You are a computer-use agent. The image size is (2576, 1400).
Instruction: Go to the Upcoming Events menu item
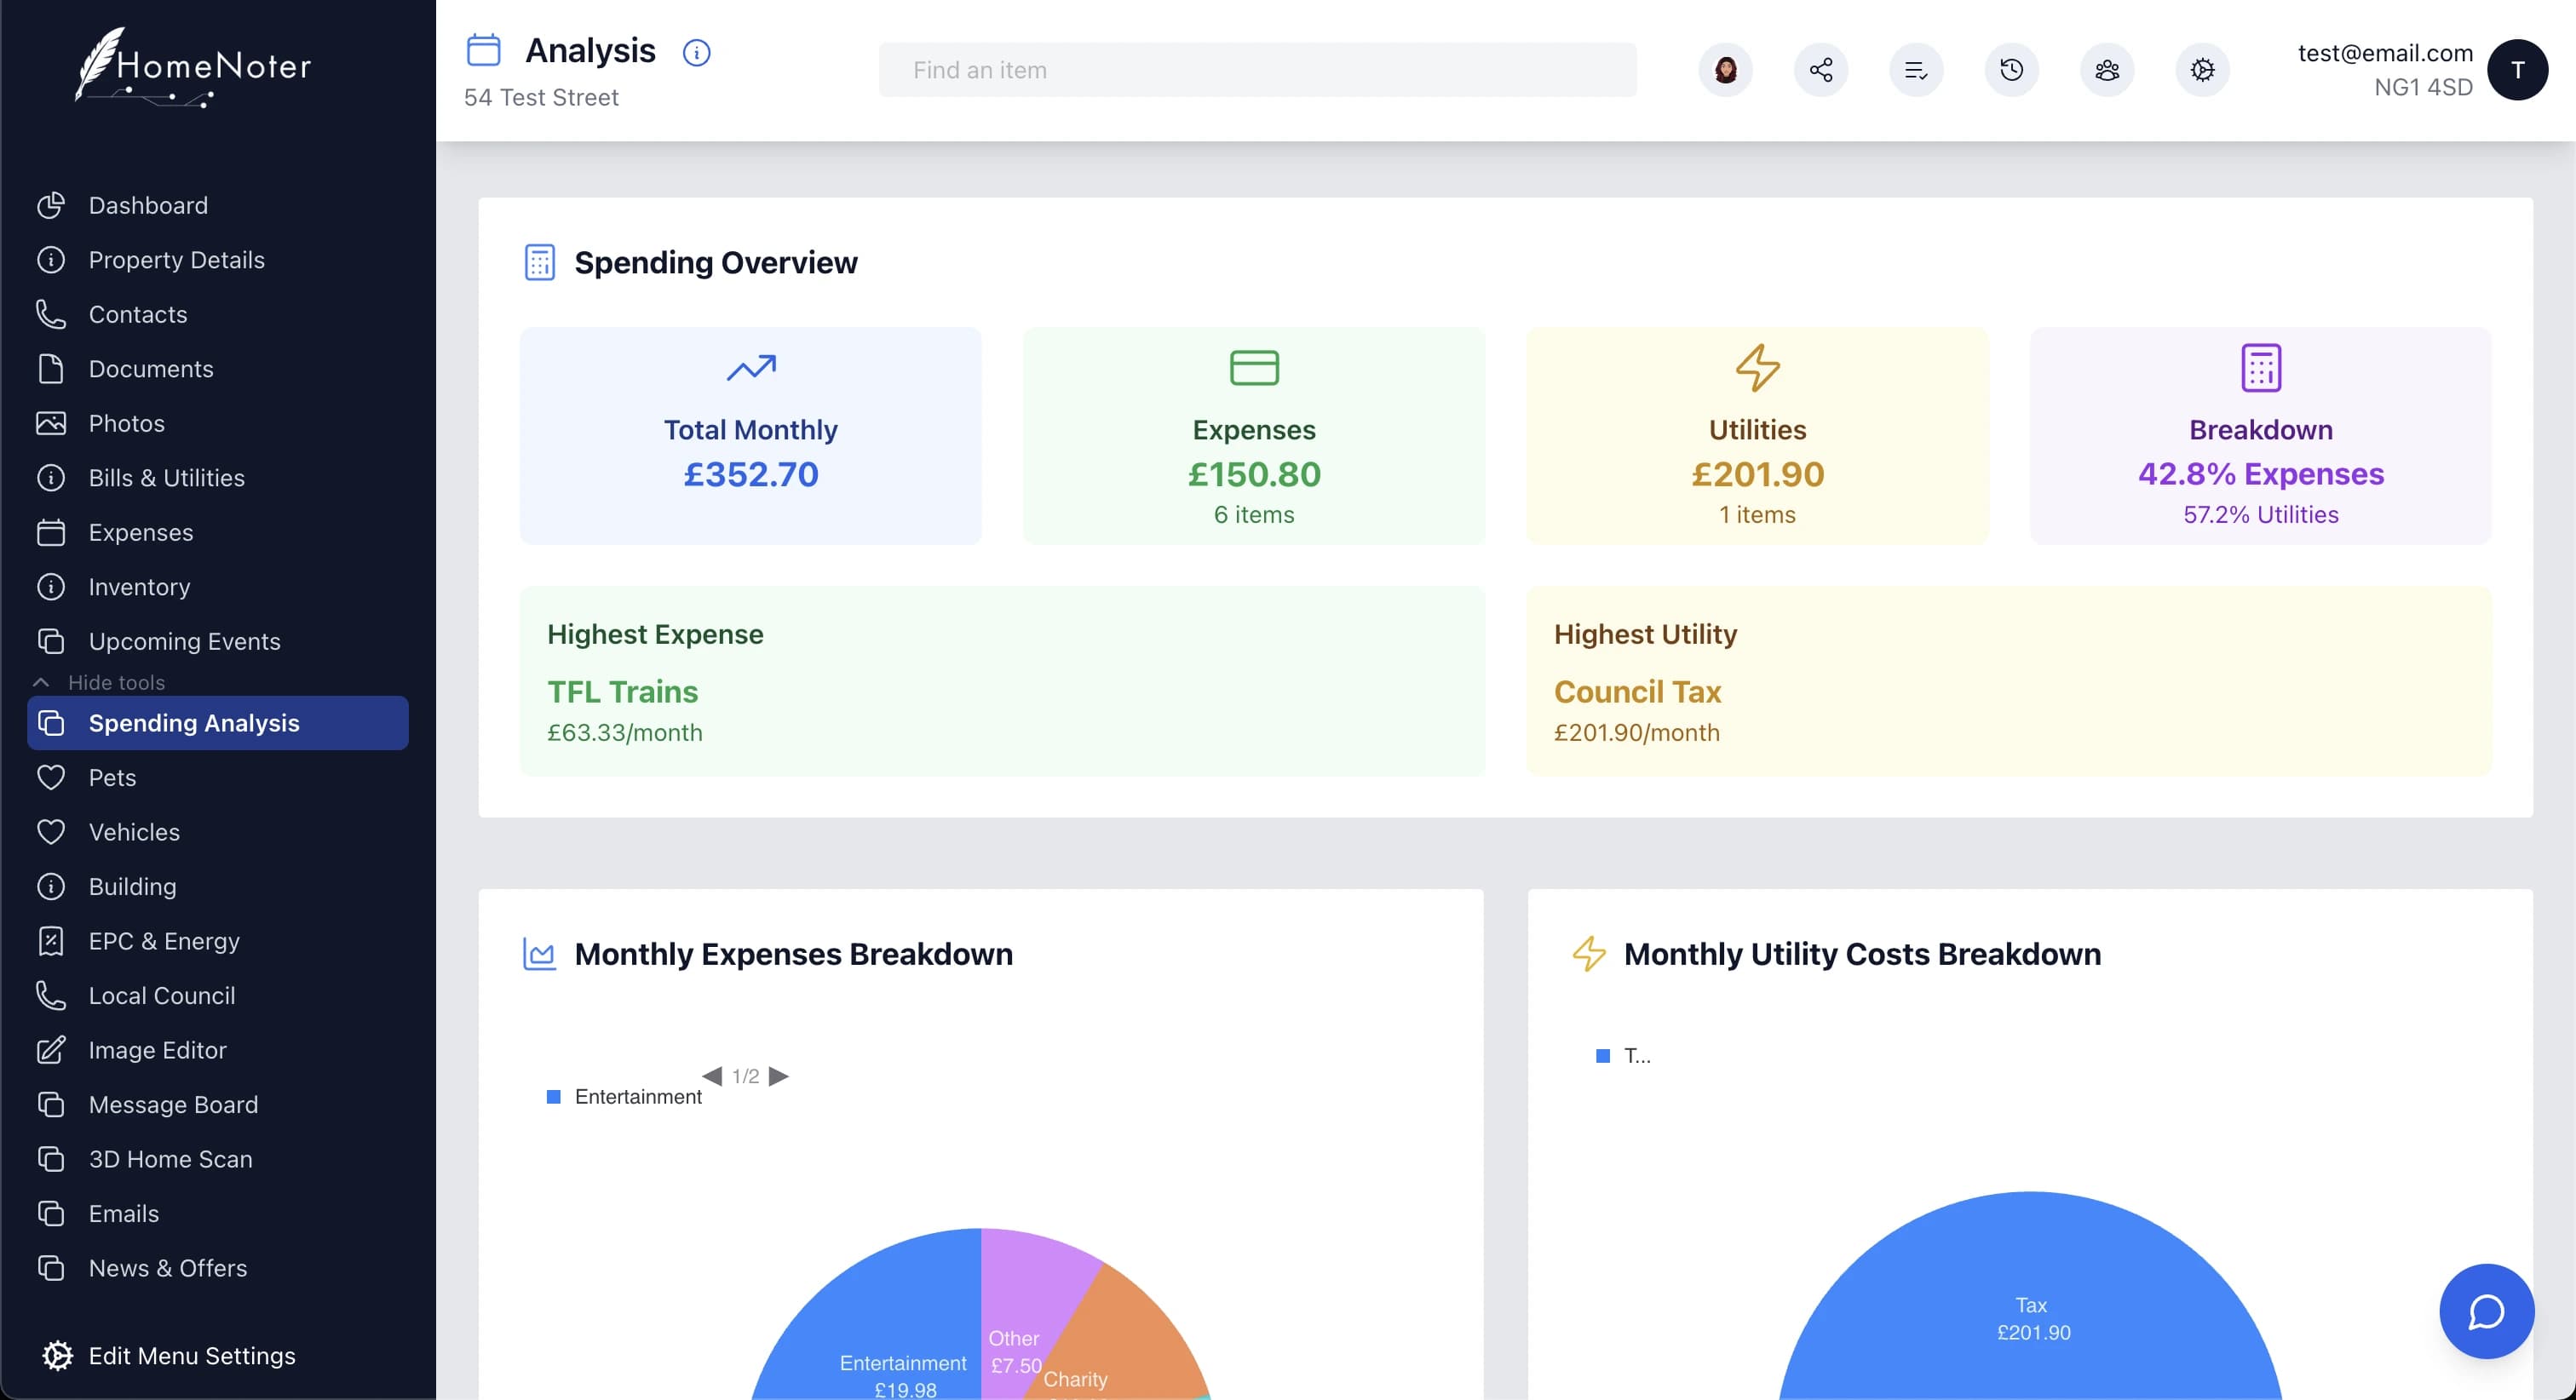(184, 641)
